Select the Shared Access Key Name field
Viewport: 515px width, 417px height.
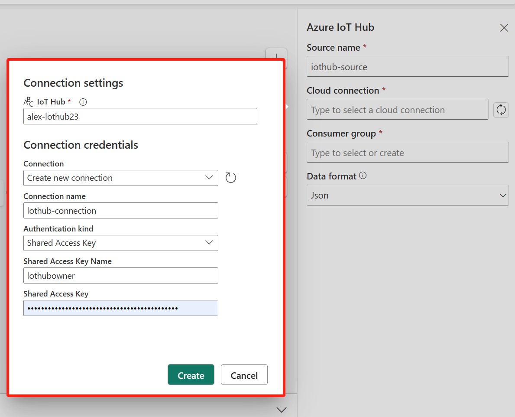[120, 275]
